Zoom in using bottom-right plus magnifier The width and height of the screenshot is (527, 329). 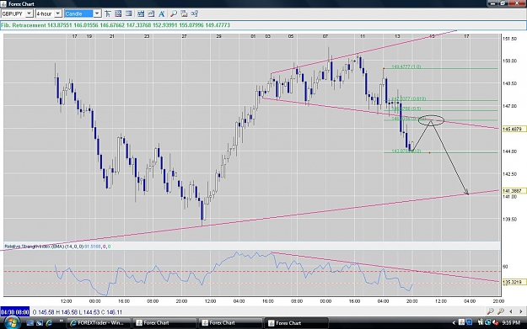click(501, 311)
